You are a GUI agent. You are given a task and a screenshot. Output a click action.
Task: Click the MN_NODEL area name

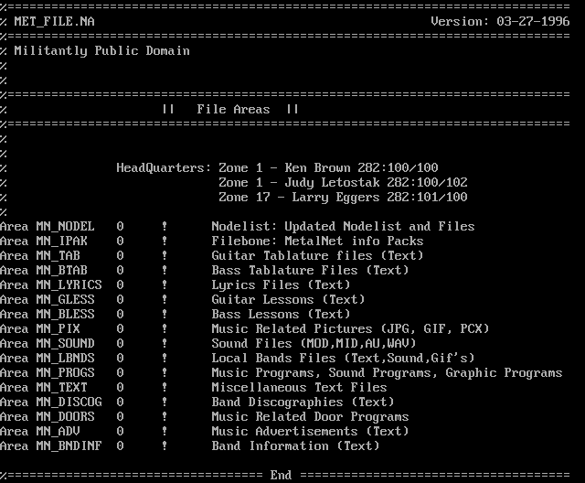65,226
